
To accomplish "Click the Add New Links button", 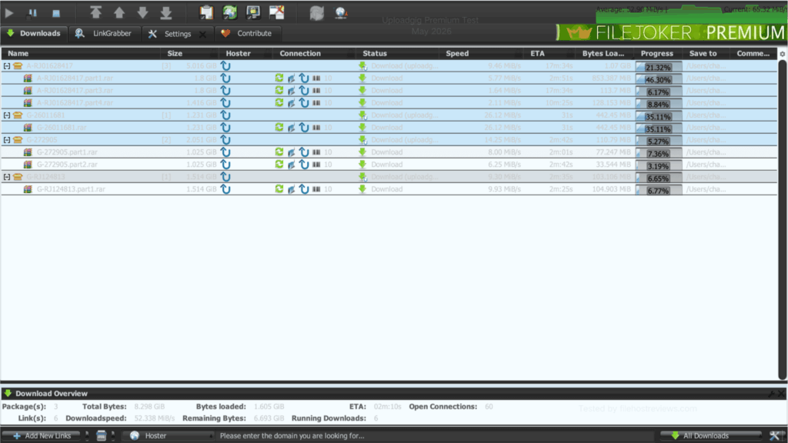I will pyautogui.click(x=42, y=435).
